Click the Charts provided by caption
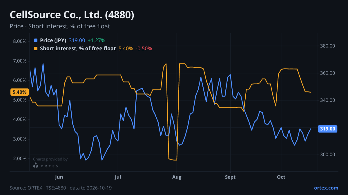Screen dimensions: 348x195 tap(50, 159)
